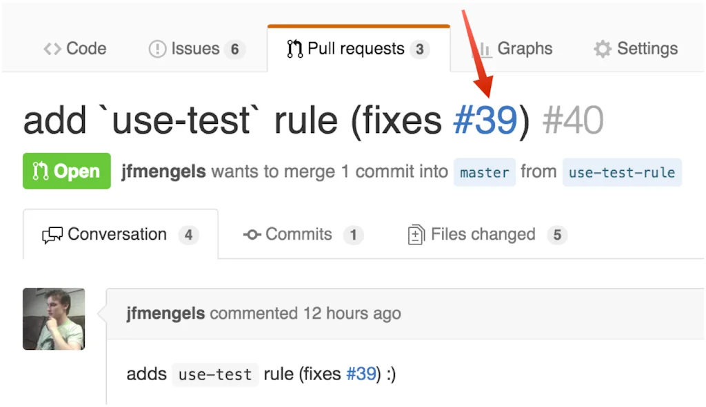Open Graphs via its chart icon

[487, 48]
